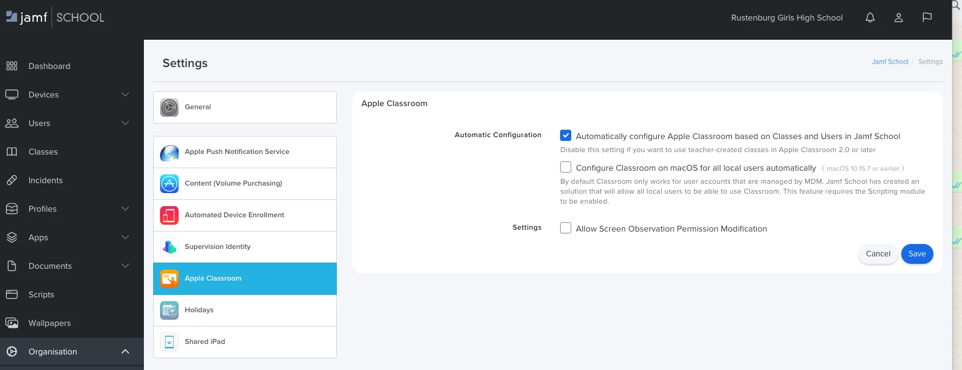
Task: Click the Content Volume Purchasing App Store icon
Action: [x=169, y=184]
